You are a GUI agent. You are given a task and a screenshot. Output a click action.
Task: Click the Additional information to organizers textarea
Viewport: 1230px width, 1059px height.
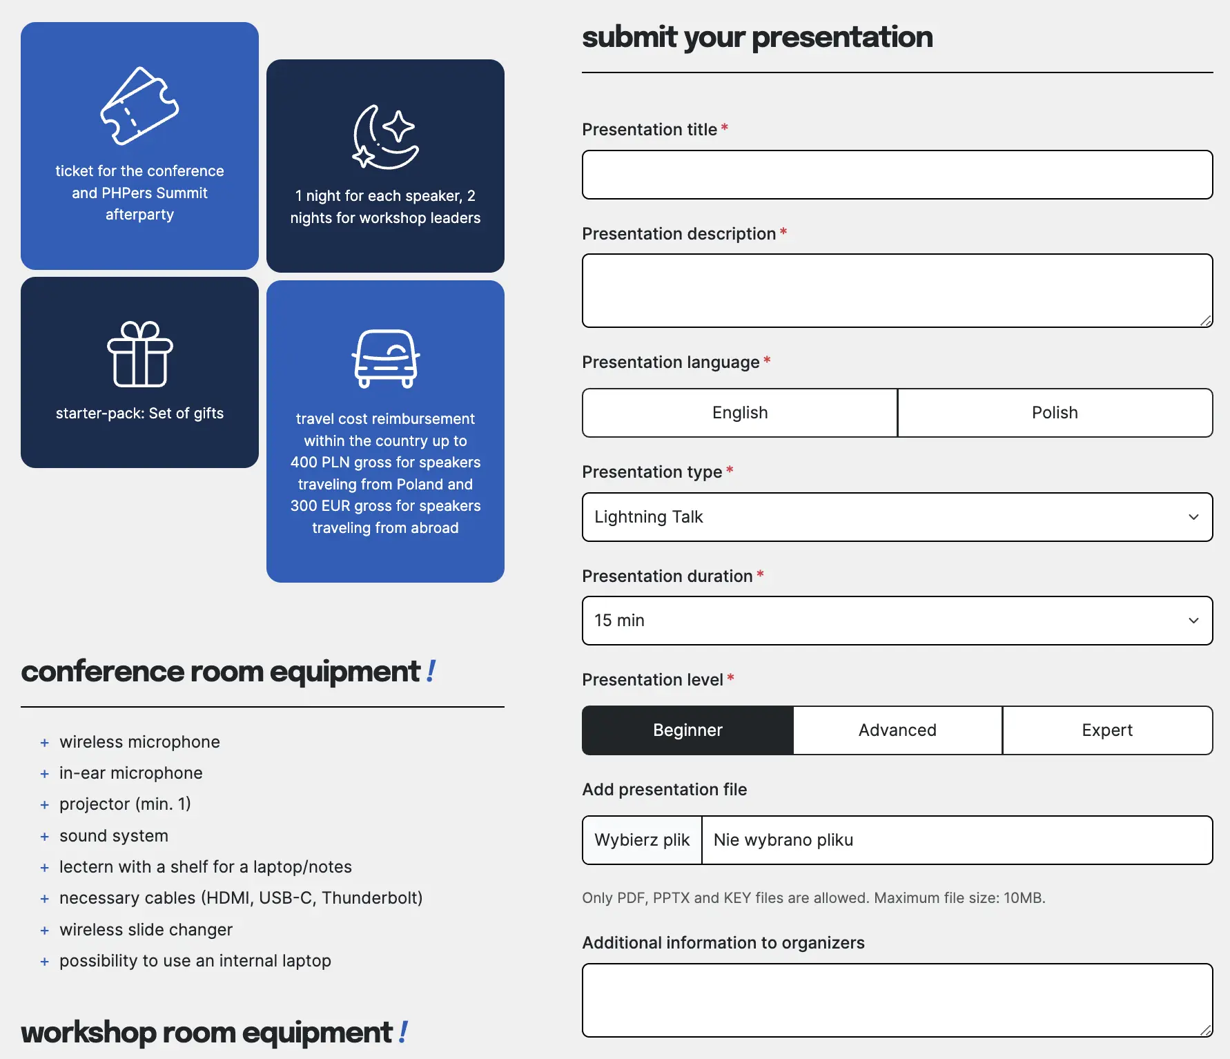[x=897, y=1000]
